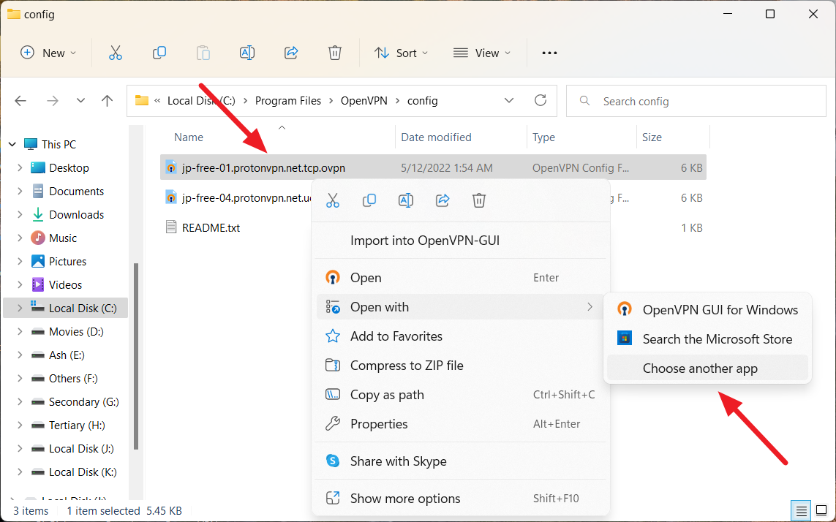The height and width of the screenshot is (522, 836).
Task: Click the Share icon in context menu
Action: 443,200
